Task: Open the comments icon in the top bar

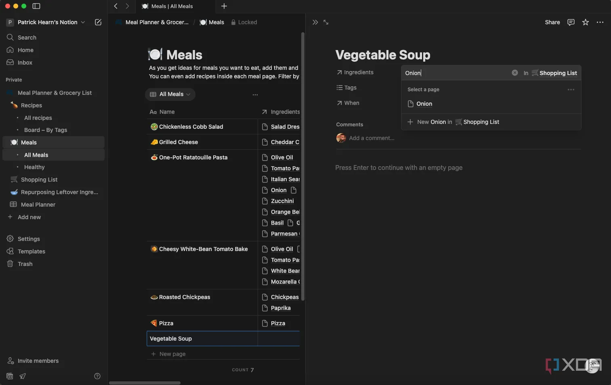Action: (571, 22)
